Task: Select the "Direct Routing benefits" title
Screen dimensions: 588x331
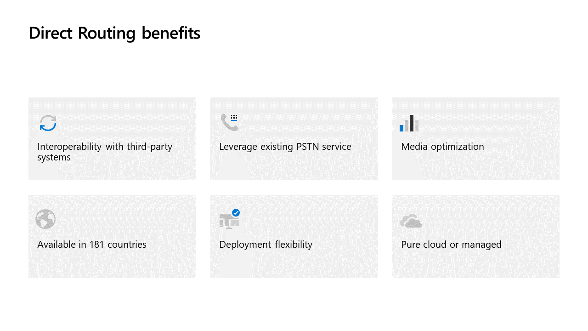Action: (114, 33)
